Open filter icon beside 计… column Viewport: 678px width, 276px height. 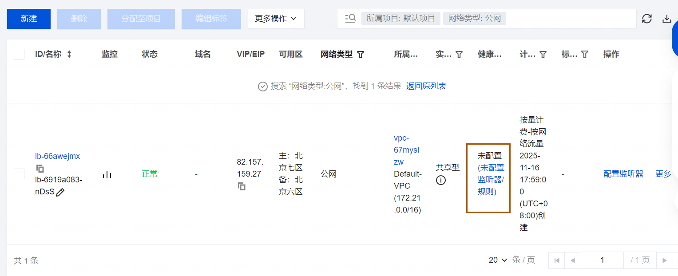point(543,55)
